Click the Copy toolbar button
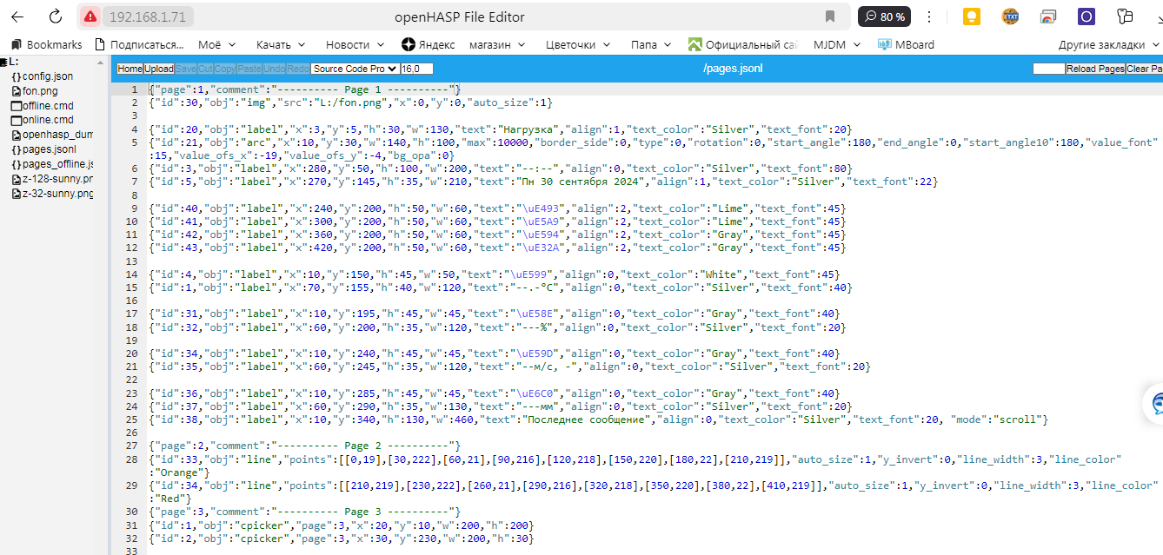 point(225,69)
